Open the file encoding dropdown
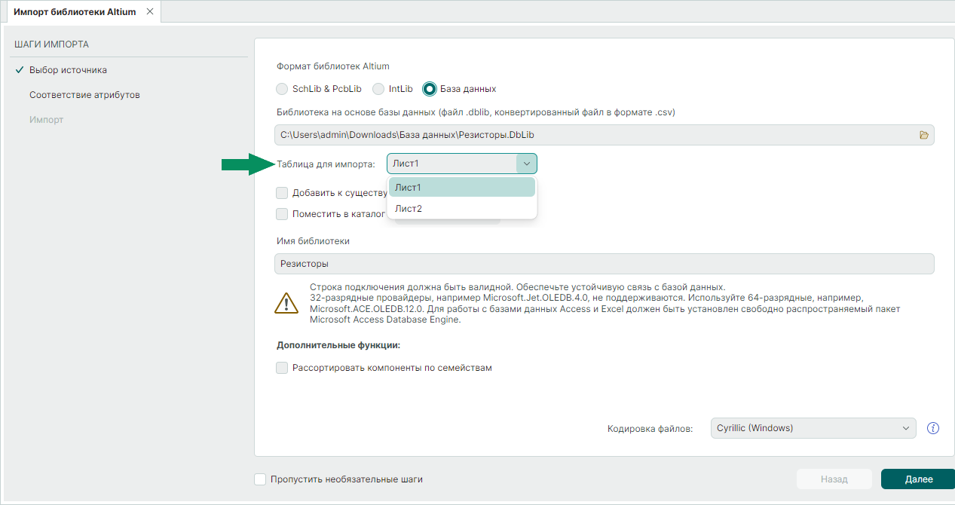This screenshot has width=955, height=505. pyautogui.click(x=813, y=428)
